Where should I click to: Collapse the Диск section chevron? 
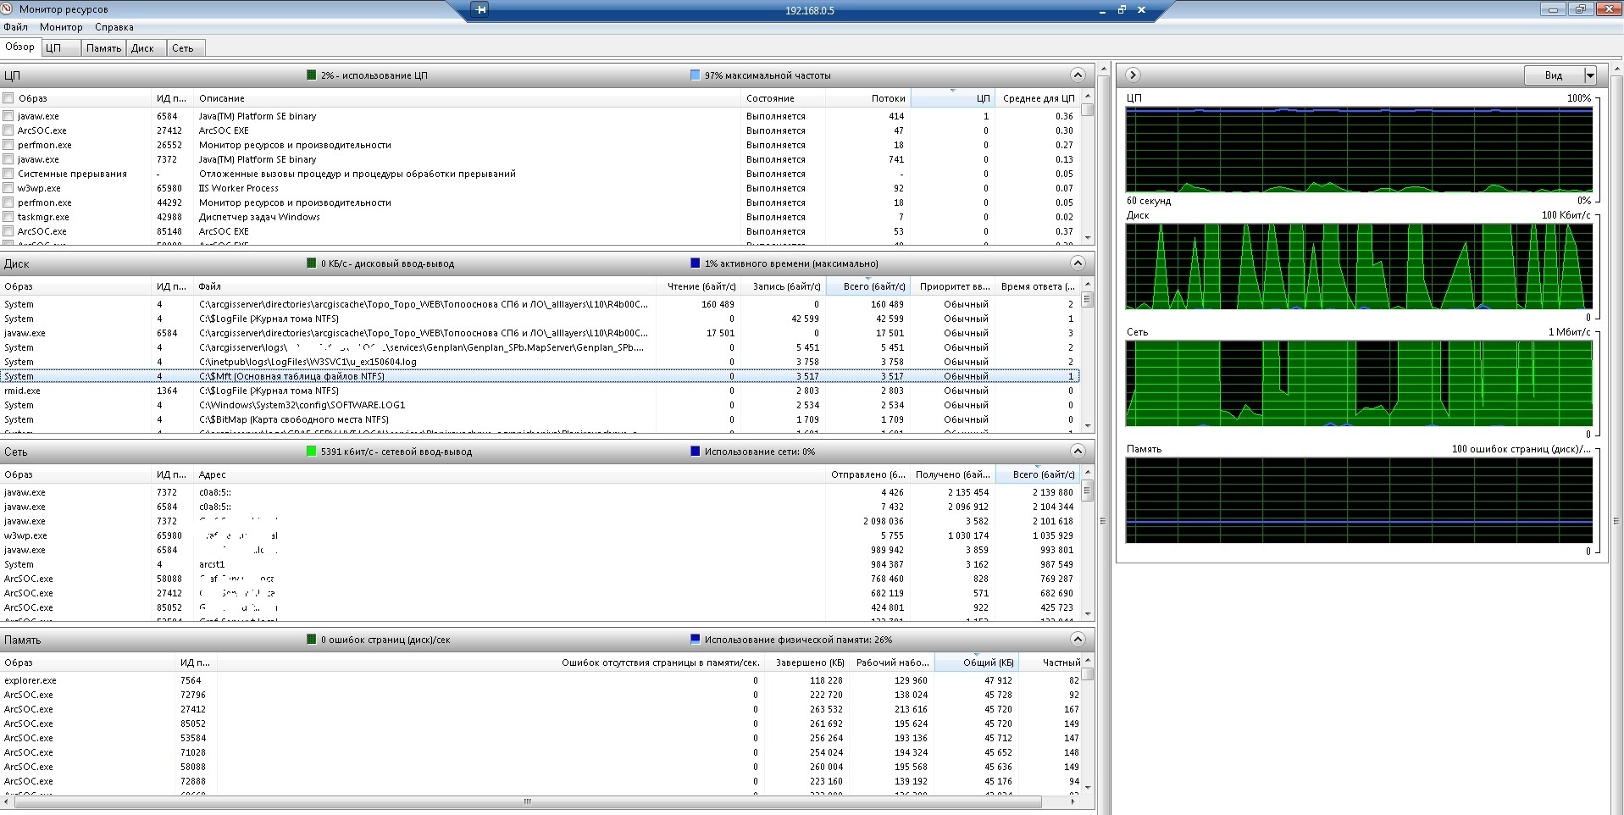(1078, 263)
